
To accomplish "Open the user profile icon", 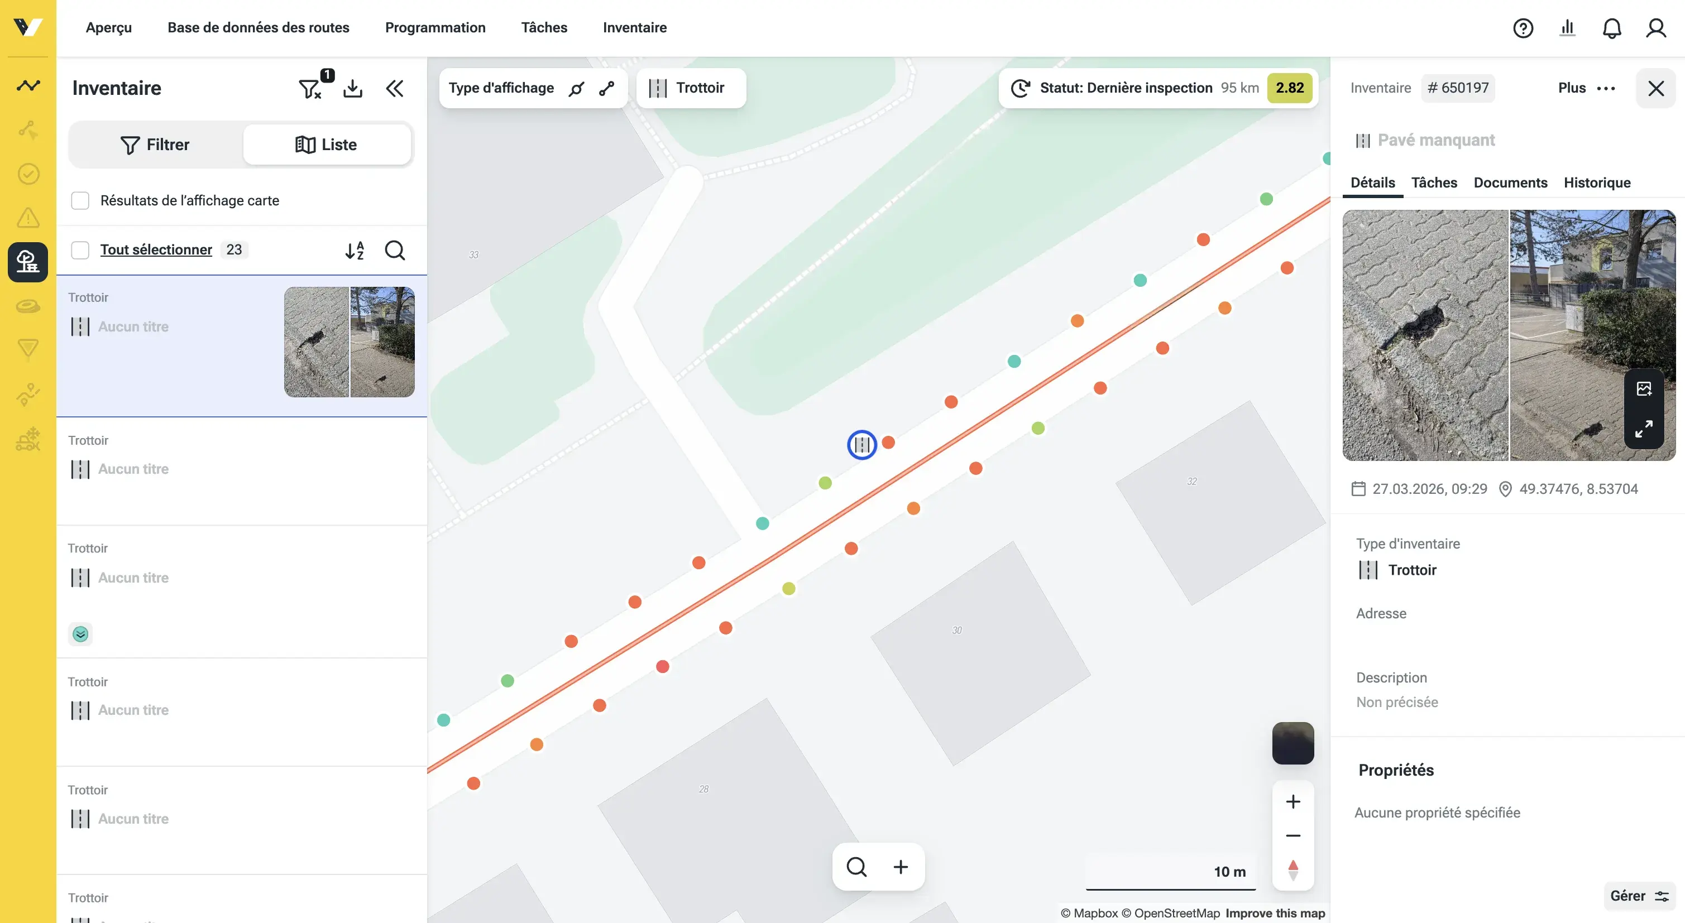I will (1656, 28).
